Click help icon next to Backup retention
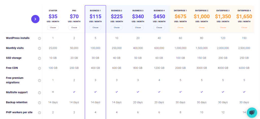260x119 pixels. [39, 103]
